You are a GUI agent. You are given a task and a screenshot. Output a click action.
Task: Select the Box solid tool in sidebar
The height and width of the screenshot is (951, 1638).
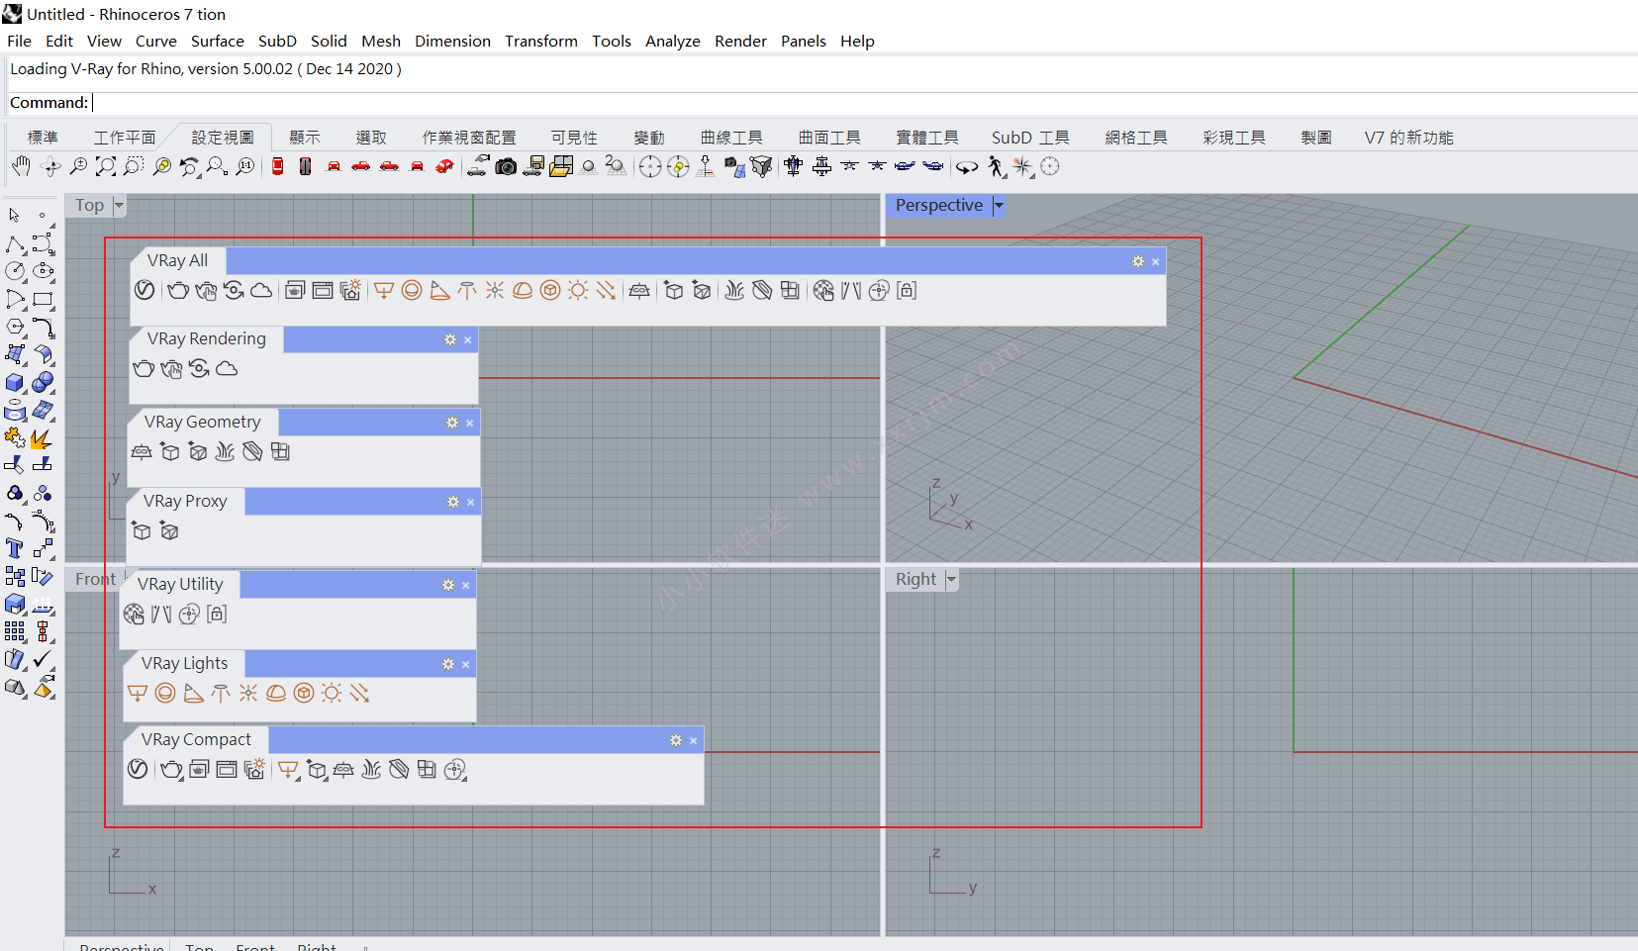tap(15, 383)
